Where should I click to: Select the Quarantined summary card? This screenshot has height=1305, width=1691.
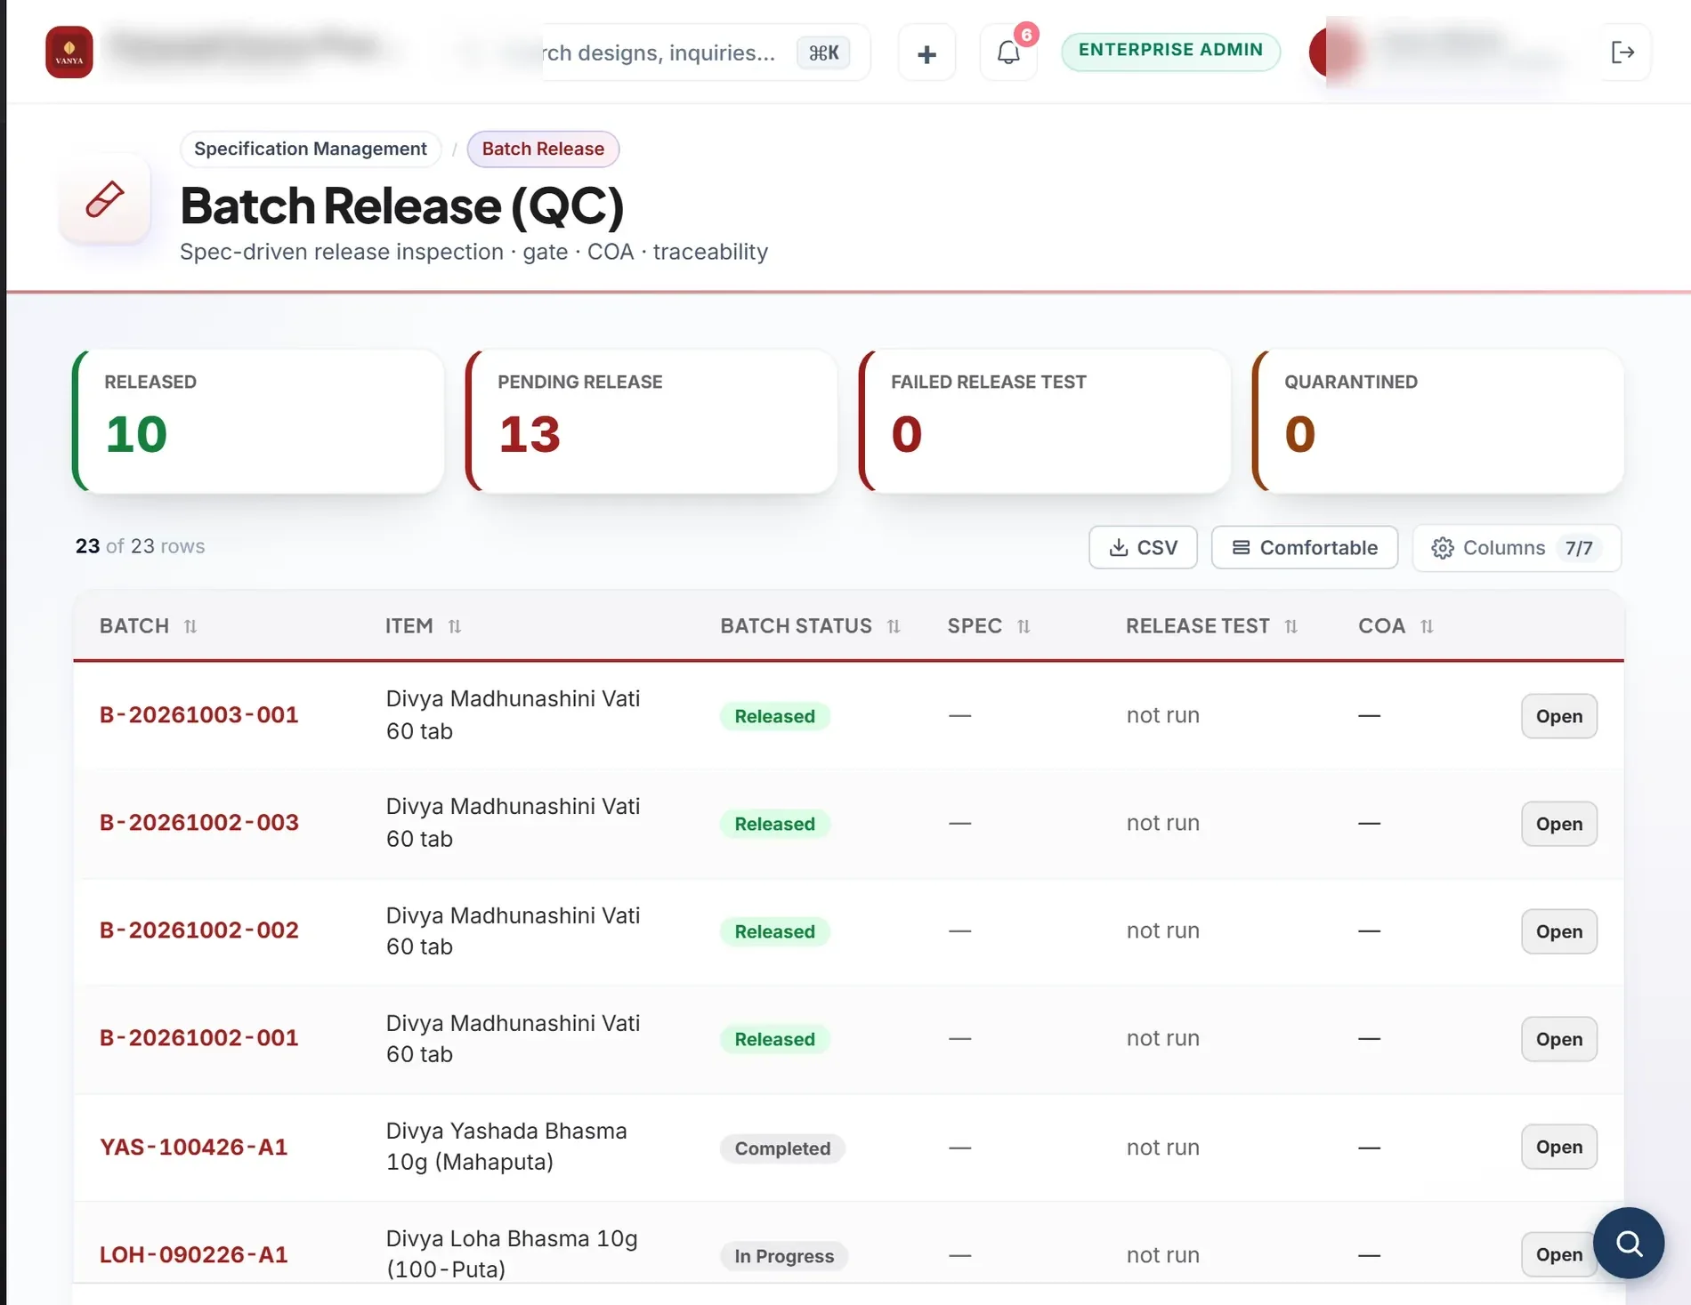1438,421
